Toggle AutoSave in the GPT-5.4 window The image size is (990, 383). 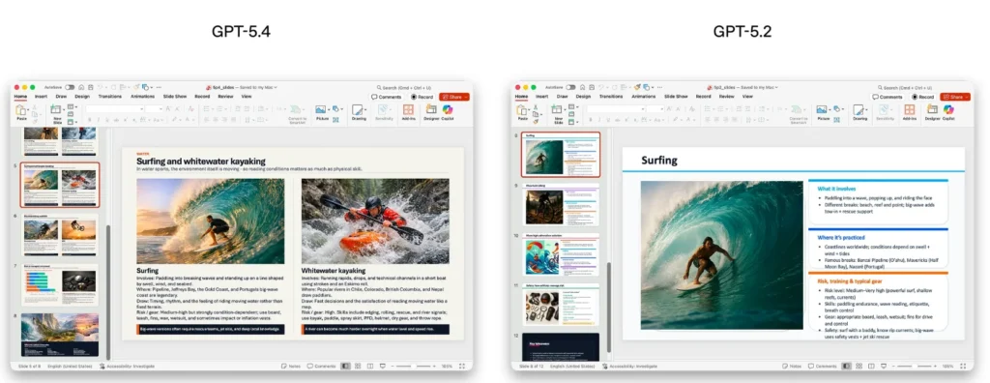(70, 87)
